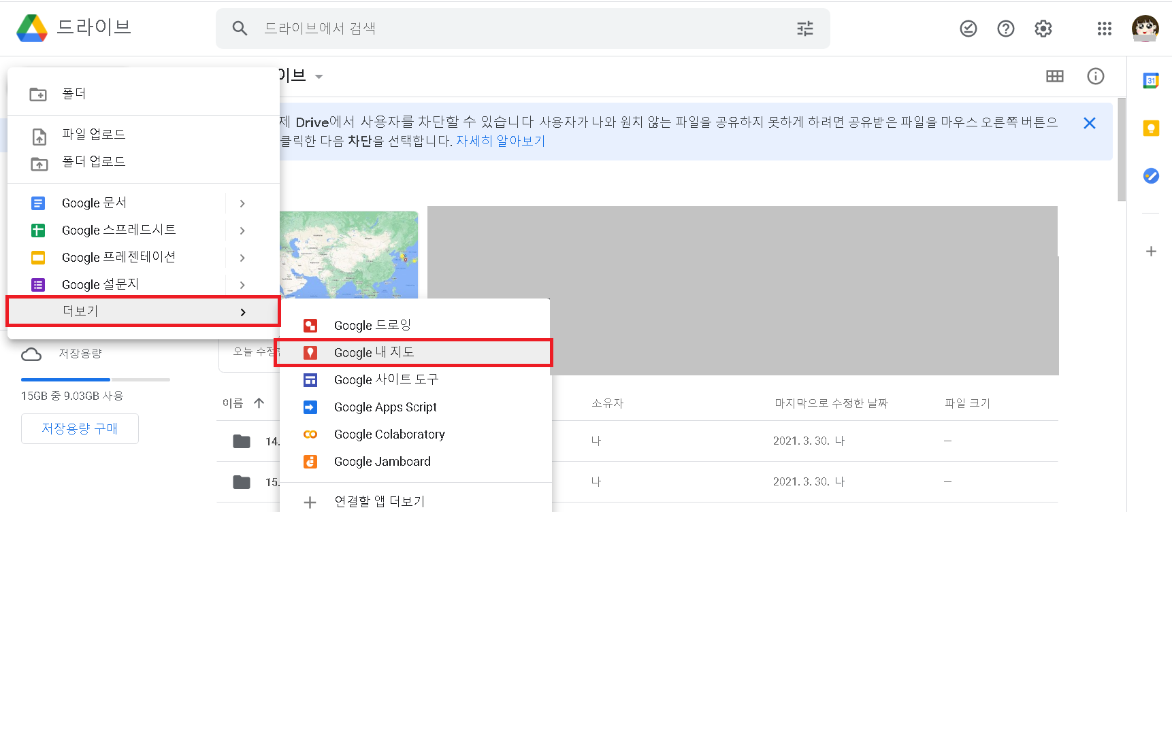Open the settings gear icon
The width and height of the screenshot is (1172, 733).
click(x=1043, y=29)
